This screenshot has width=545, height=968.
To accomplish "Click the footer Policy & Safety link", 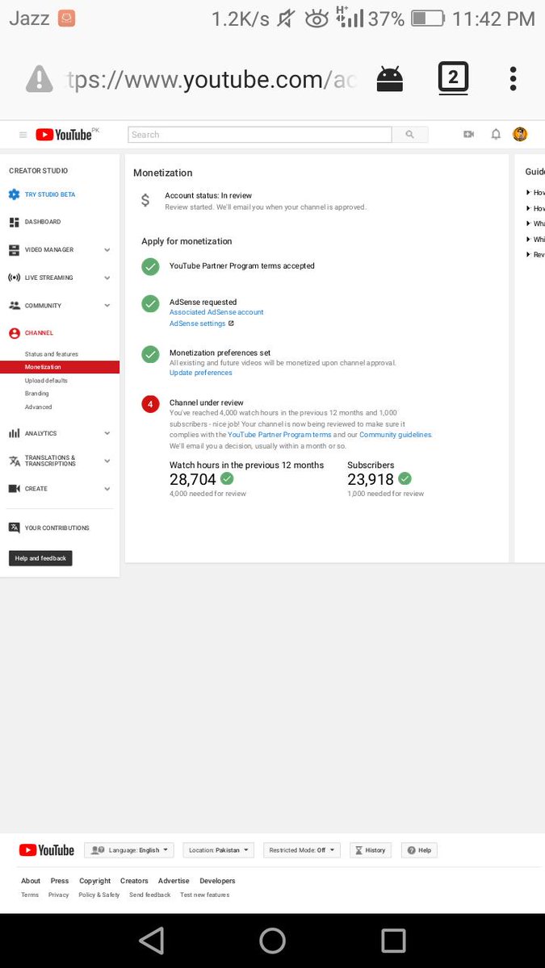I will click(x=99, y=895).
